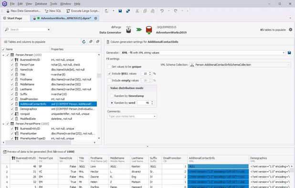Click the Open file icon in the toolbar

106,11
